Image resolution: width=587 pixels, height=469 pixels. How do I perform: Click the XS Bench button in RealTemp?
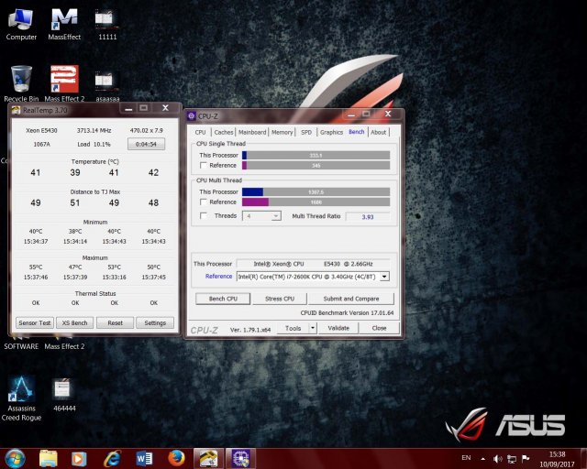click(x=74, y=322)
